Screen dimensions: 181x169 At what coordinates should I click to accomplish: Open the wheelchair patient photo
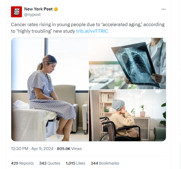[x=128, y=116]
